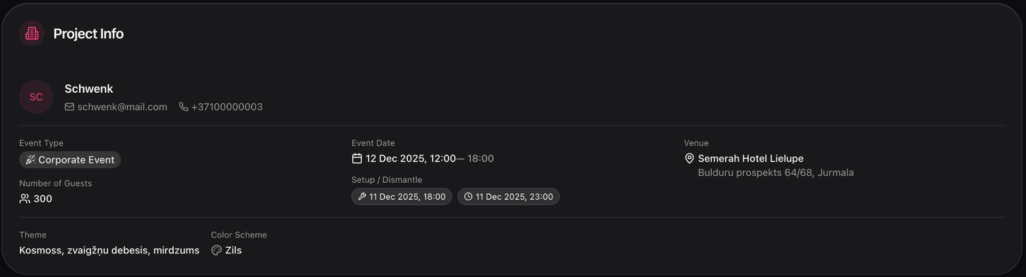
Task: Click the wrench icon in the setup time badge
Action: (362, 197)
